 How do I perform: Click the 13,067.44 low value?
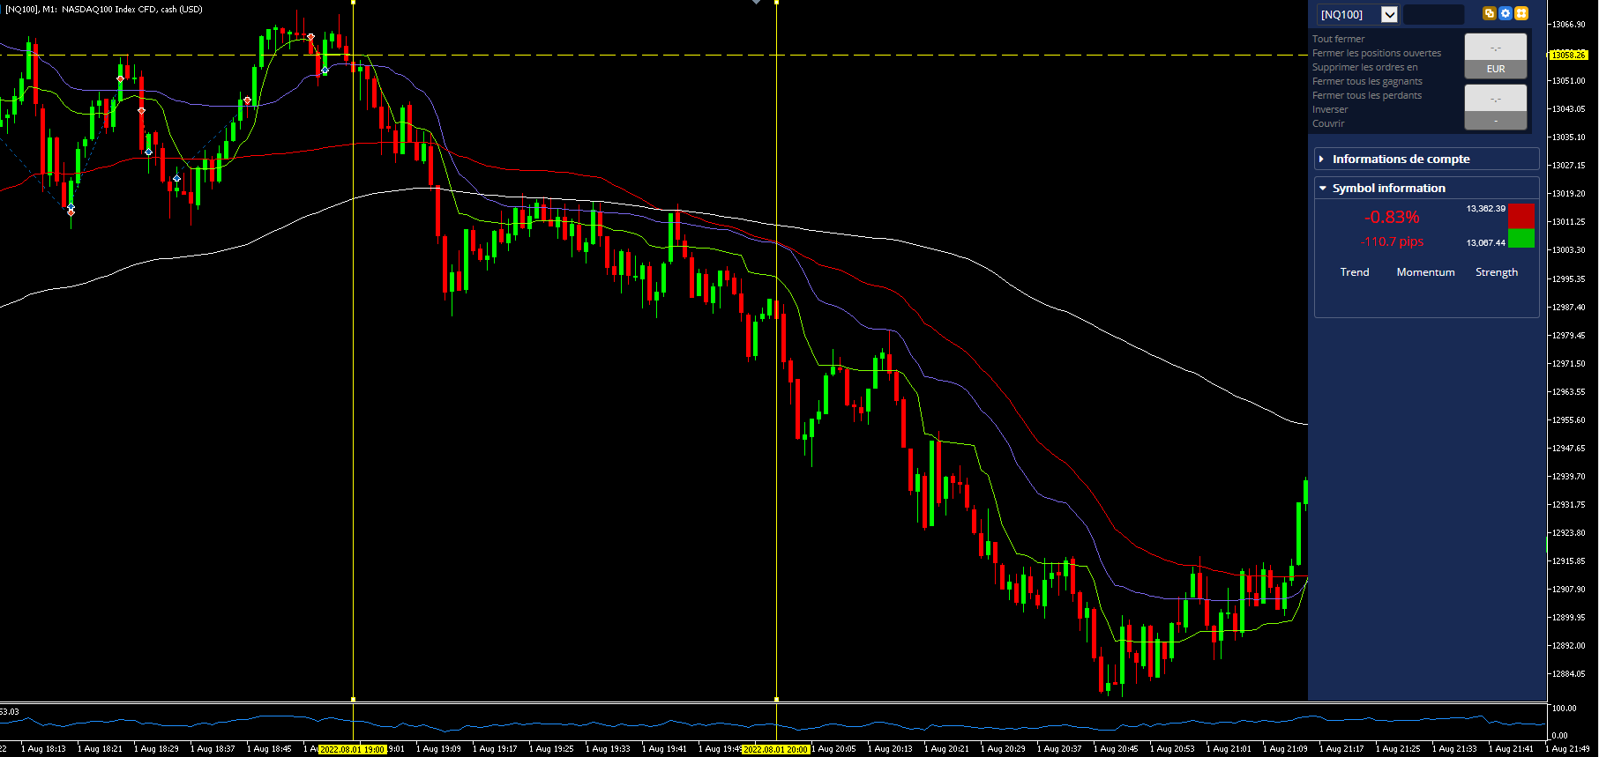tap(1486, 242)
